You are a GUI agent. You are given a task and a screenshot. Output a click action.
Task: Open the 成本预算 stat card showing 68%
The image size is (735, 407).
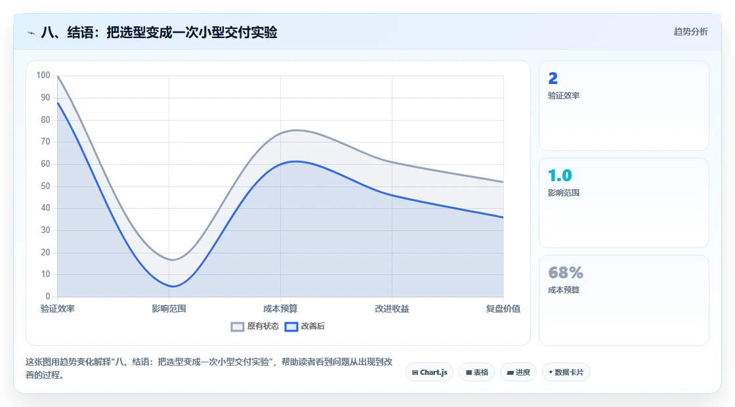pos(624,300)
